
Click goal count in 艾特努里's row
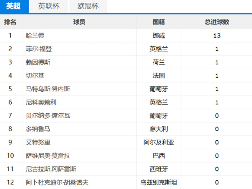coord(217,142)
